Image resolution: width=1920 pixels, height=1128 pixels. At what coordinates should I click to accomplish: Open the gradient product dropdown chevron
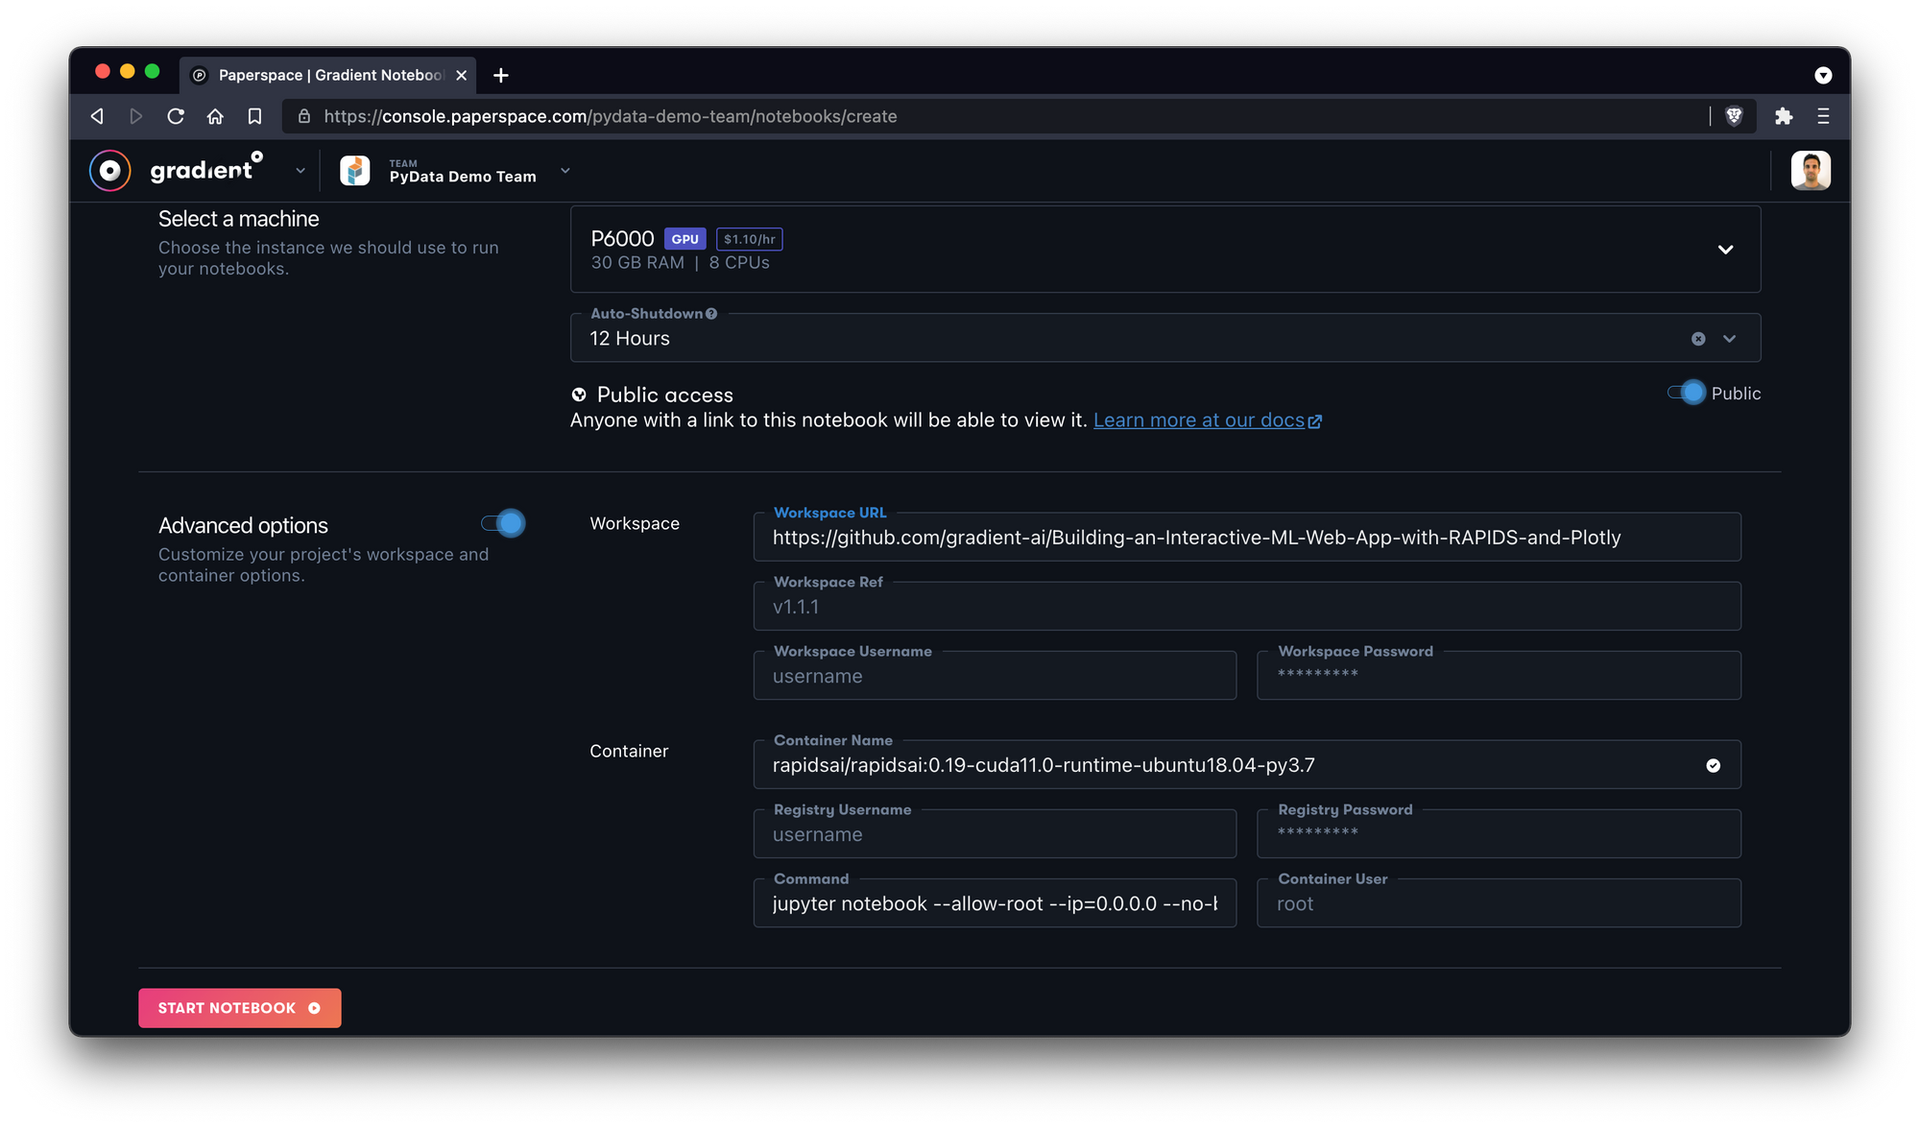tap(300, 171)
